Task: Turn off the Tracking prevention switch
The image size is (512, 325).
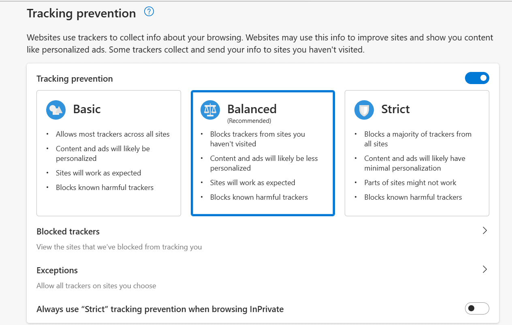Action: pos(477,78)
